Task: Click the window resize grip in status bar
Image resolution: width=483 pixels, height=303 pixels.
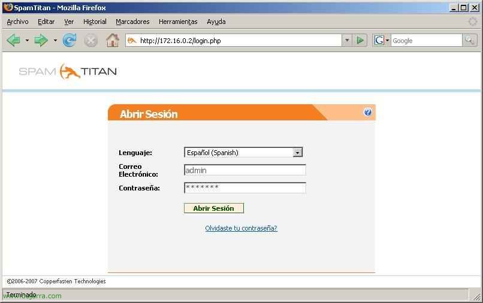Action: pyautogui.click(x=476, y=296)
